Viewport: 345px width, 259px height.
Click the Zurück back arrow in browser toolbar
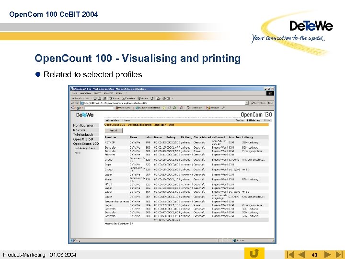77,98
